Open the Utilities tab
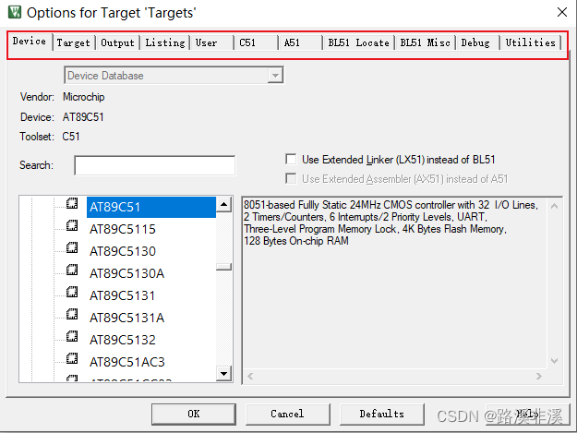Image resolution: width=577 pixels, height=433 pixels. coord(530,42)
